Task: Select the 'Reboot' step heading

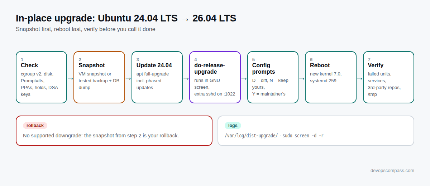Action: click(x=320, y=65)
